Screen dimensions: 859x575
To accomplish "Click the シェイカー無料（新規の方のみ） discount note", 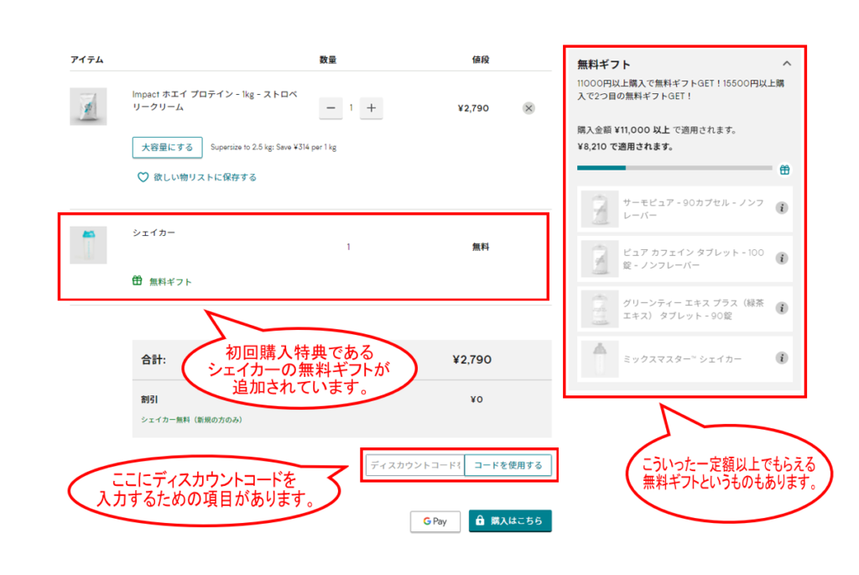I will click(x=192, y=420).
